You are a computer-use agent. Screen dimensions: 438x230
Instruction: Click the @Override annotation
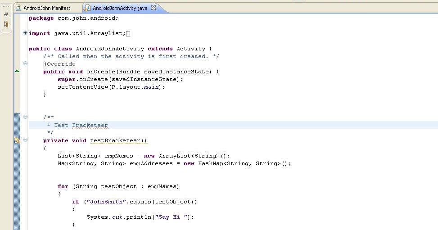[59, 64]
